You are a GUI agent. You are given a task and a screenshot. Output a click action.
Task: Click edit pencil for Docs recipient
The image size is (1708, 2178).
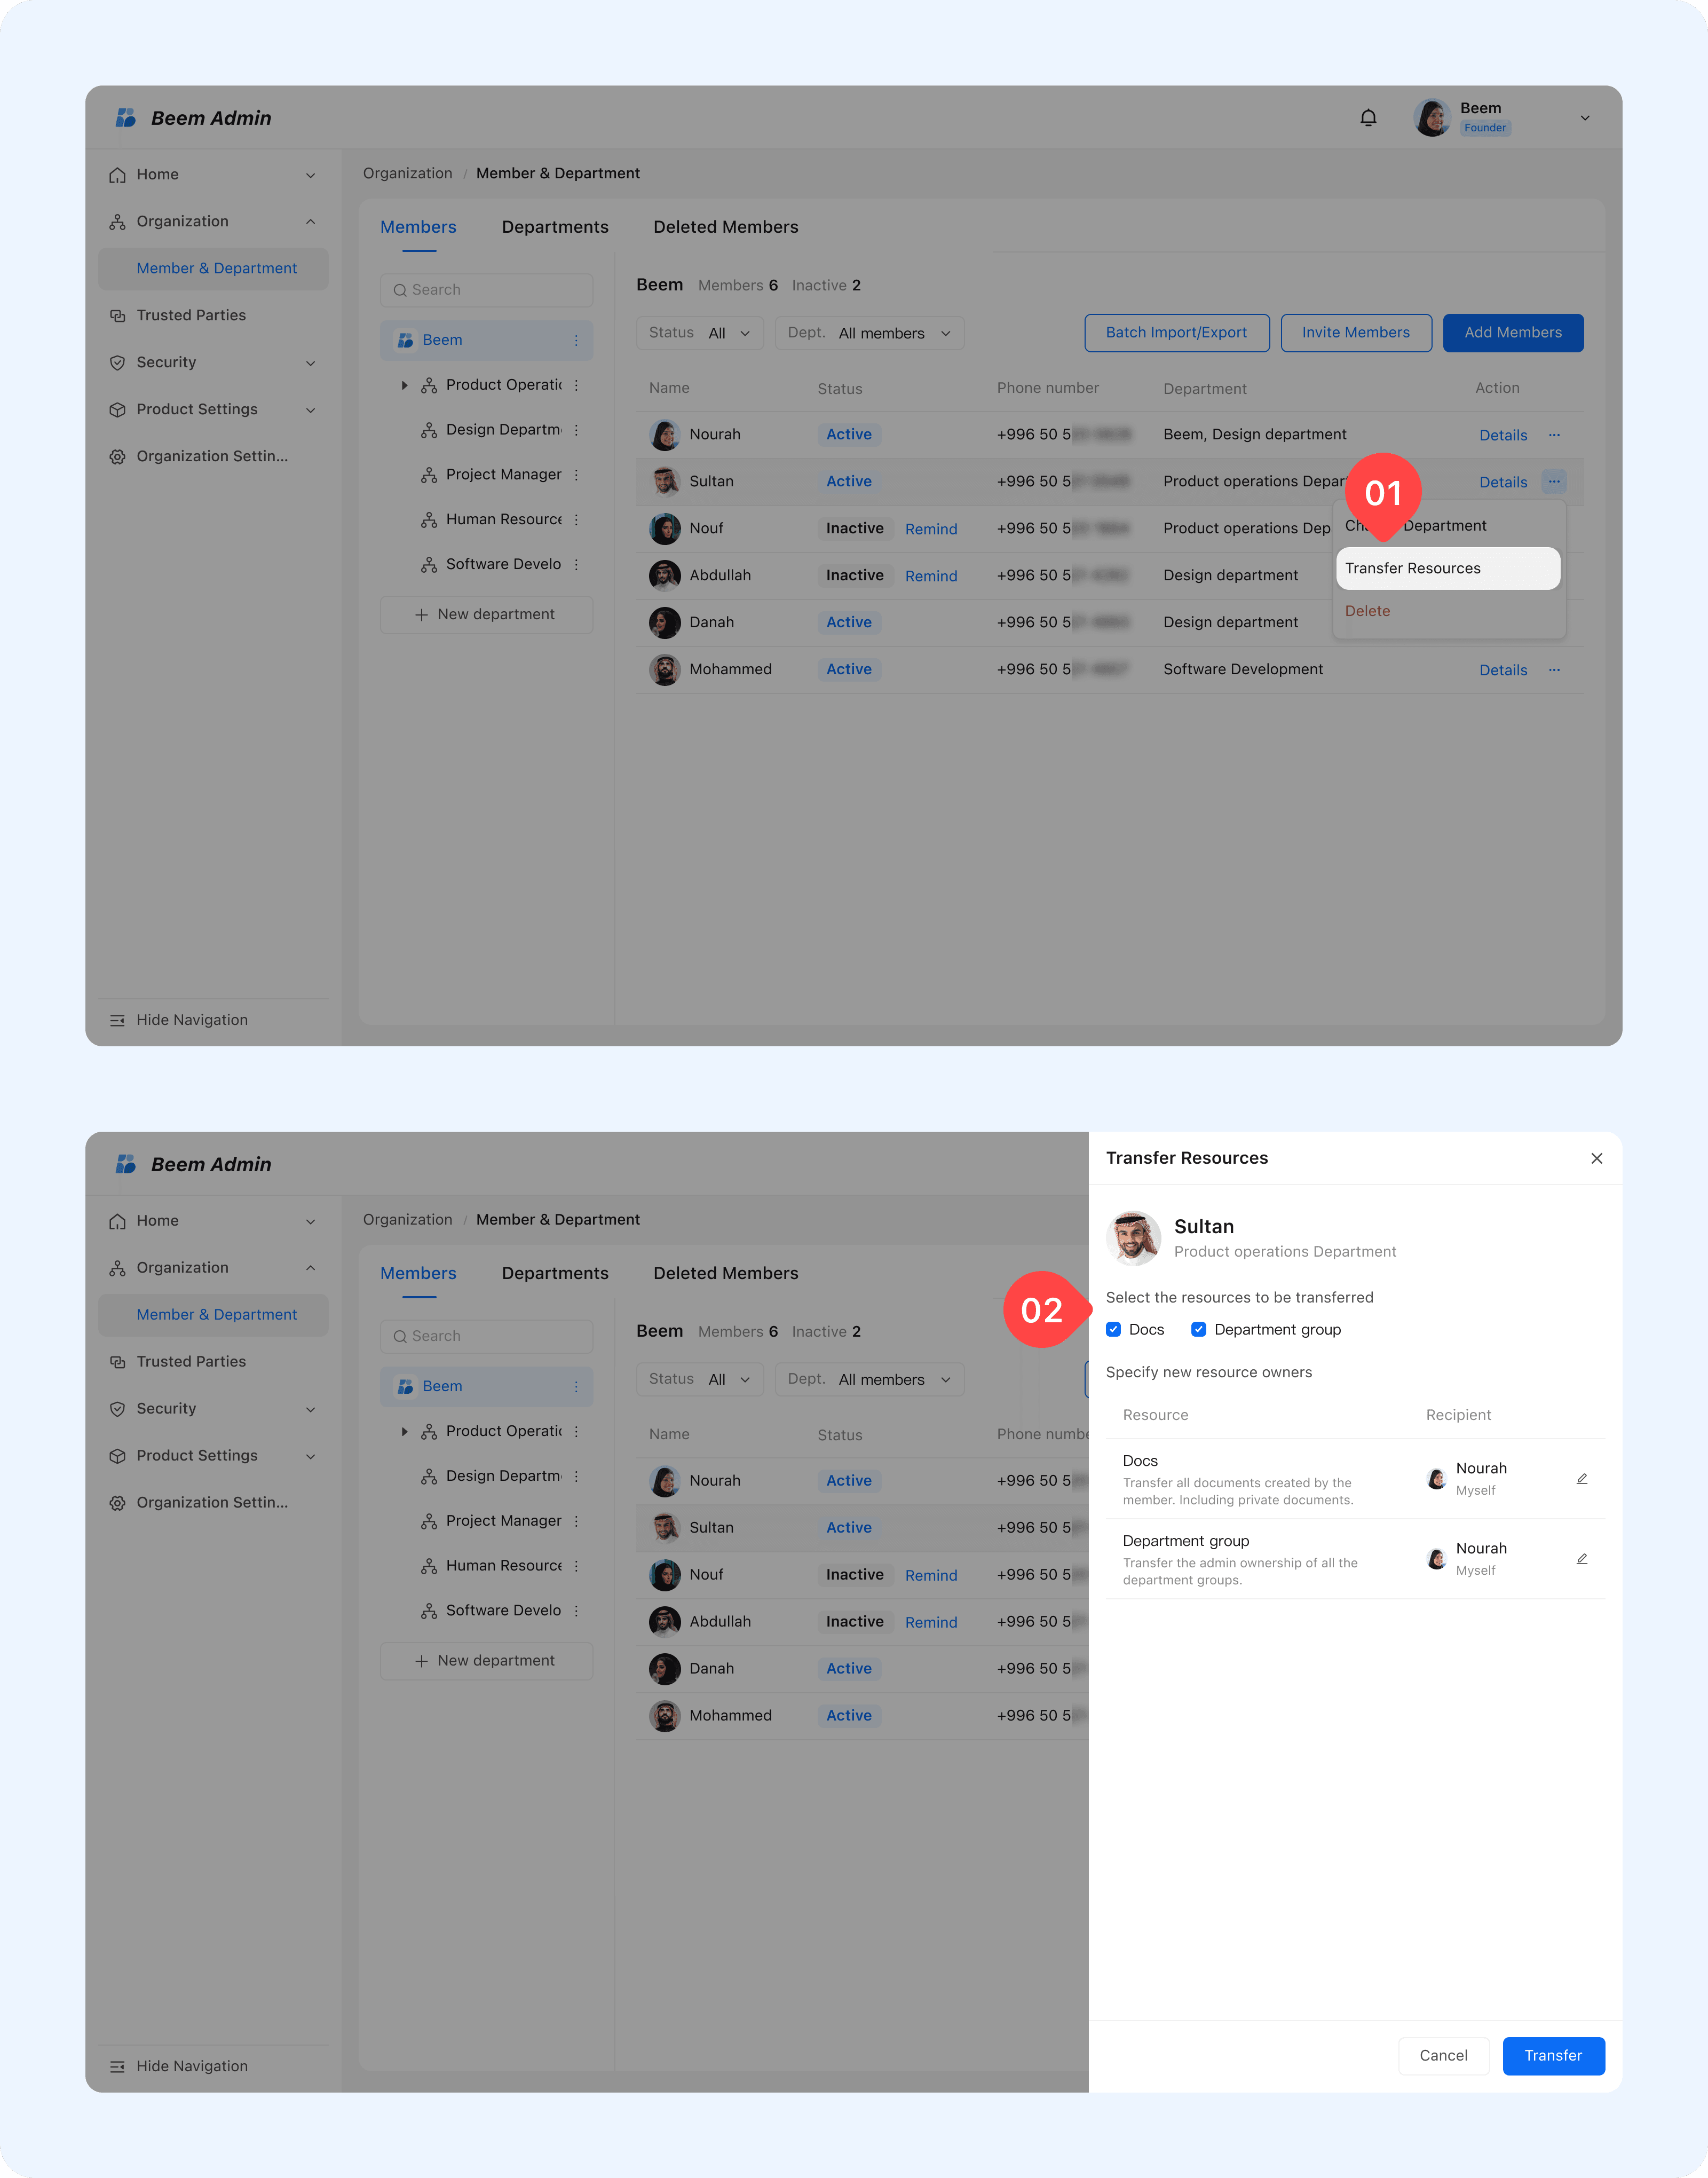pyautogui.click(x=1581, y=1478)
